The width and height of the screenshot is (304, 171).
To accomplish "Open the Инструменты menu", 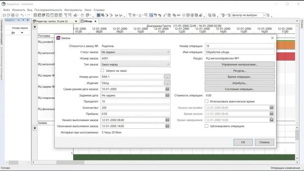I will (73, 10).
